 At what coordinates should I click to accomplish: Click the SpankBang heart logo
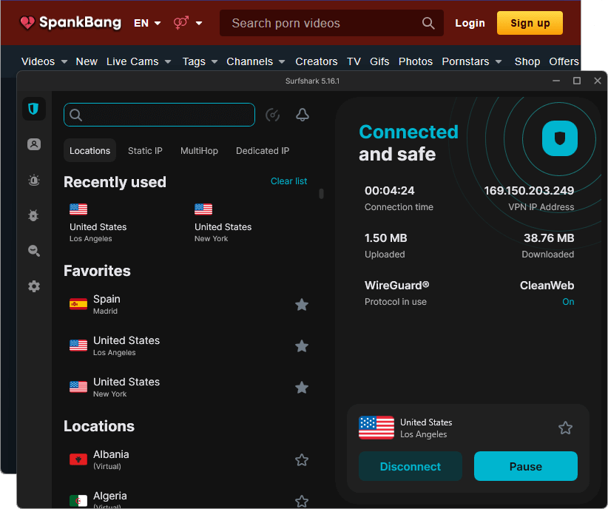coord(27,23)
